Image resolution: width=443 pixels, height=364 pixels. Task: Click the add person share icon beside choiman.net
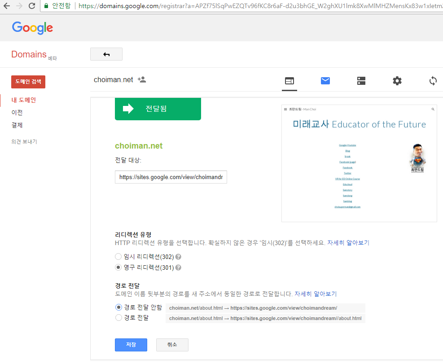click(142, 80)
